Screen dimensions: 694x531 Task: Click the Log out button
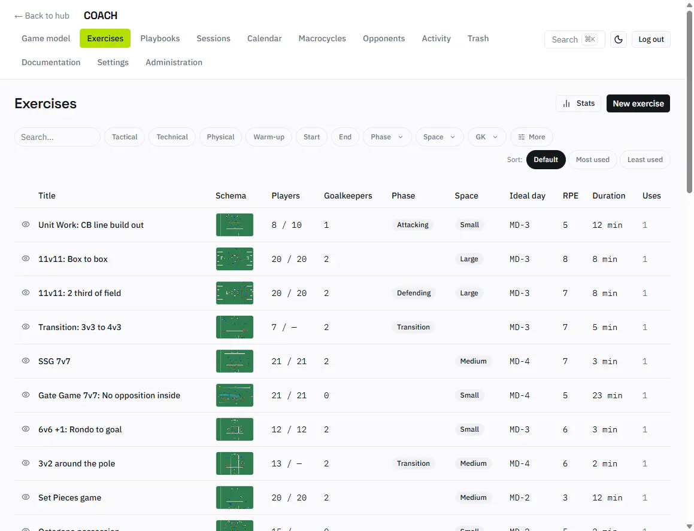click(x=651, y=39)
